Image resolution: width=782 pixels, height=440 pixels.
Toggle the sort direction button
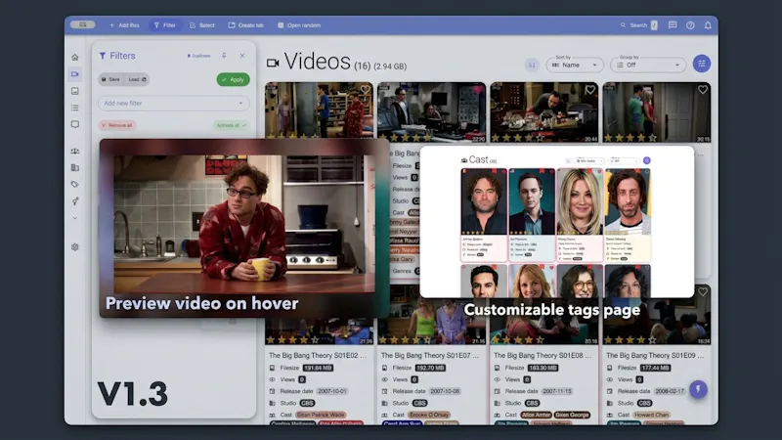[532, 65]
